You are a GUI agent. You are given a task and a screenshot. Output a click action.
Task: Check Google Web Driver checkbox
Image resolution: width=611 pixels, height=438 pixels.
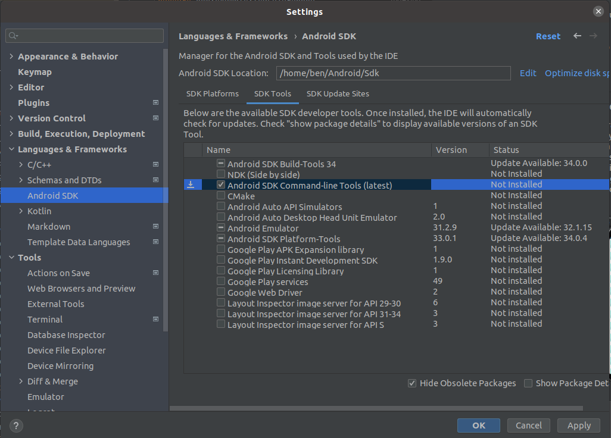221,292
